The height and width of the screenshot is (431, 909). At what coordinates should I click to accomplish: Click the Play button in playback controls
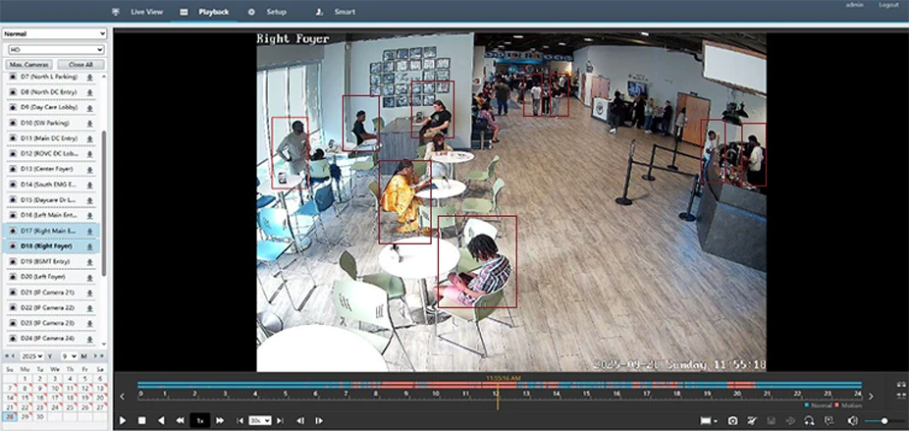pyautogui.click(x=123, y=420)
